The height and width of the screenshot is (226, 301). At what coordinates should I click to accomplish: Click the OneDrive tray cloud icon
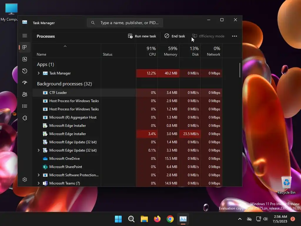point(249,219)
